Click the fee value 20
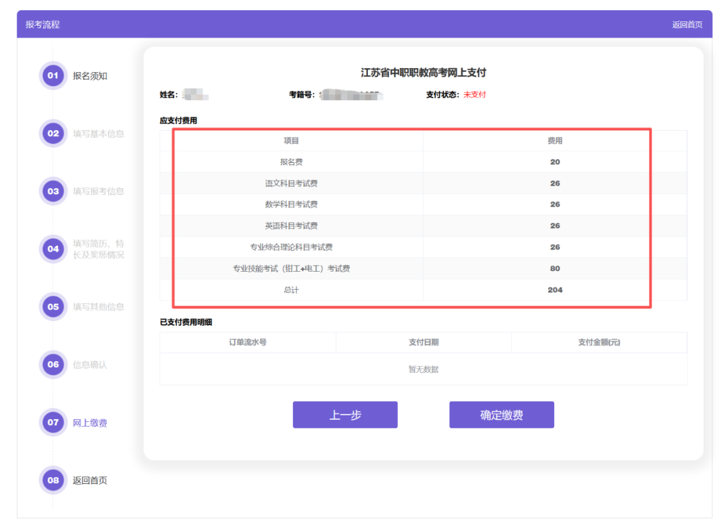The image size is (721, 520). pyautogui.click(x=555, y=162)
